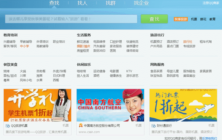Open the 景点门票 category
The width and height of the screenshot is (222, 140).
(x=173, y=46)
